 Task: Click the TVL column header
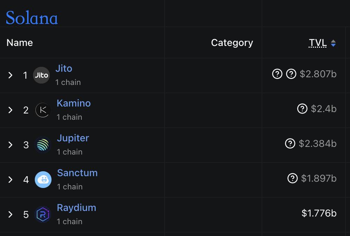point(318,43)
